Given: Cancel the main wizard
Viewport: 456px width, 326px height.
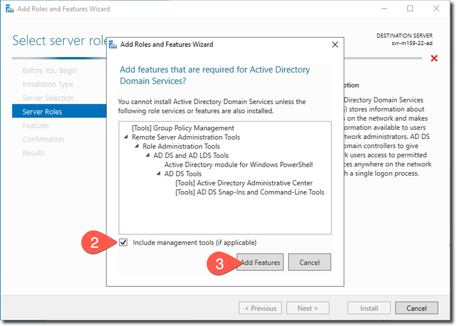Looking at the screenshot, I should click(x=416, y=308).
